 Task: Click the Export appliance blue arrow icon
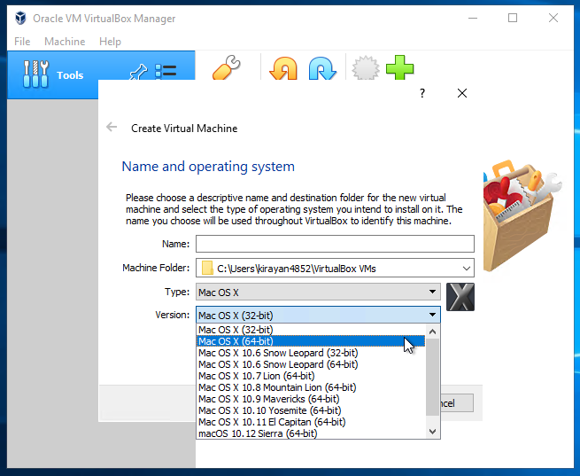pos(322,68)
